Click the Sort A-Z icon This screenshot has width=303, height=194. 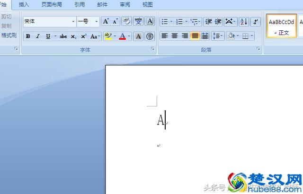(x=244, y=21)
